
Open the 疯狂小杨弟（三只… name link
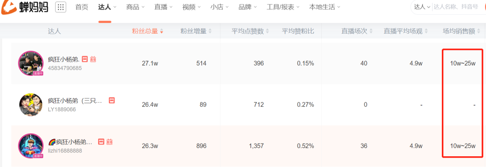coord(75,101)
